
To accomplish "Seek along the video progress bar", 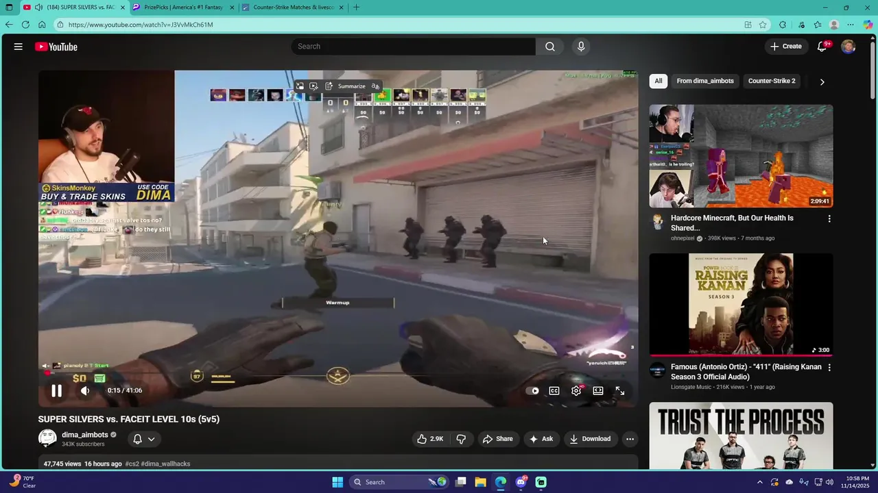I will pos(338,374).
